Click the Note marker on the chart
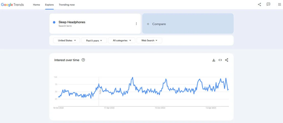 100,92
